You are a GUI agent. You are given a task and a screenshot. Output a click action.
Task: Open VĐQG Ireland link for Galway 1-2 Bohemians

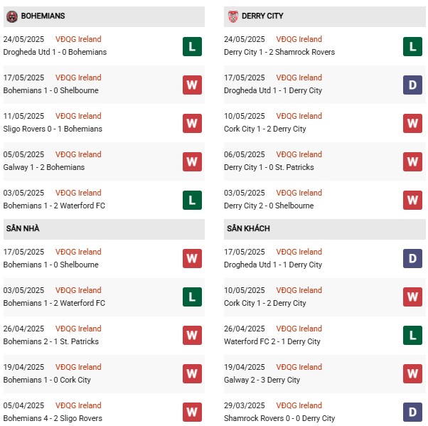[78, 154]
